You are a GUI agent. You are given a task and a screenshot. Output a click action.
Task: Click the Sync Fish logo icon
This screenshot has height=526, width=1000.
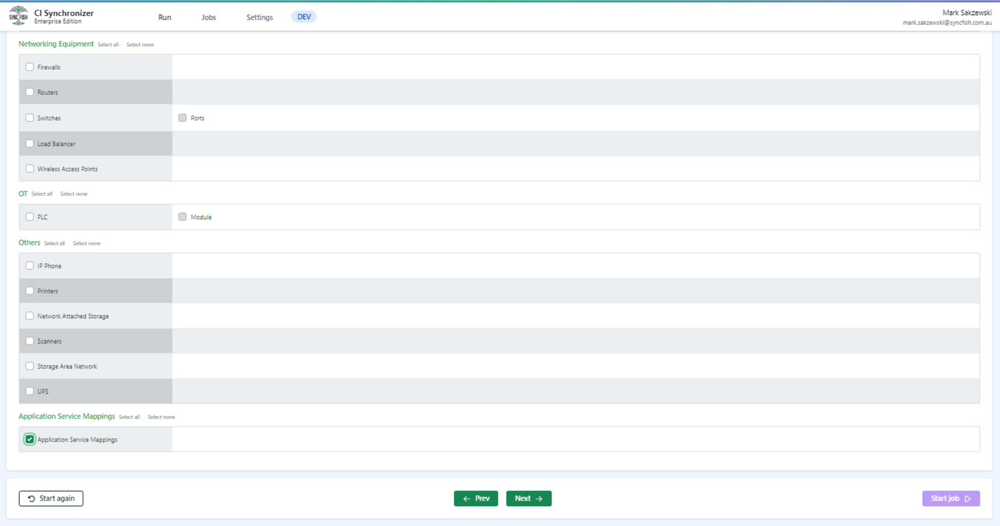click(18, 16)
